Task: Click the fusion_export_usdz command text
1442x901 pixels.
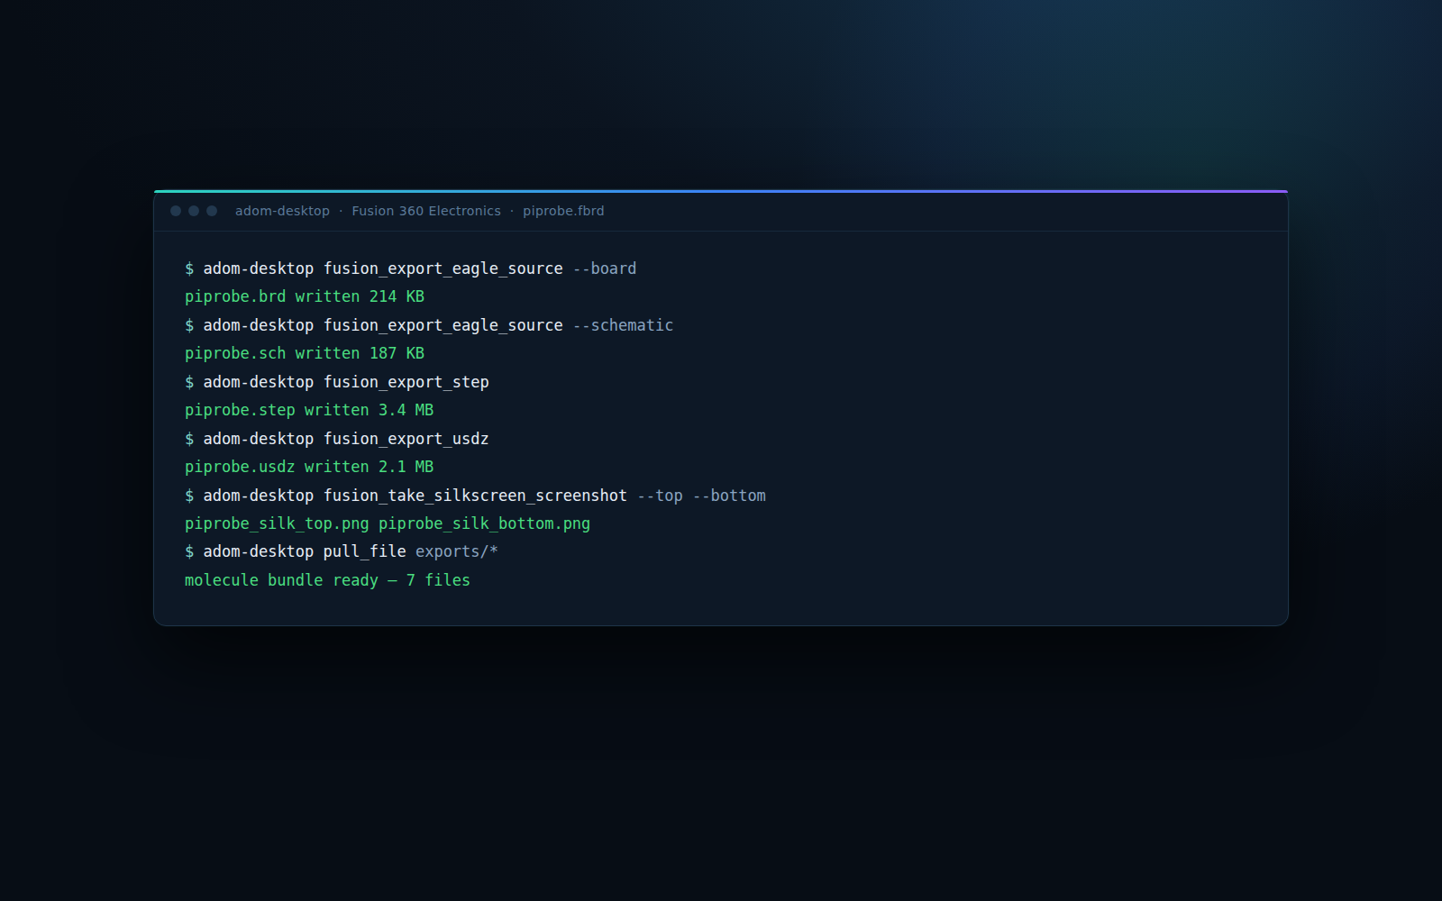Action: point(406,439)
